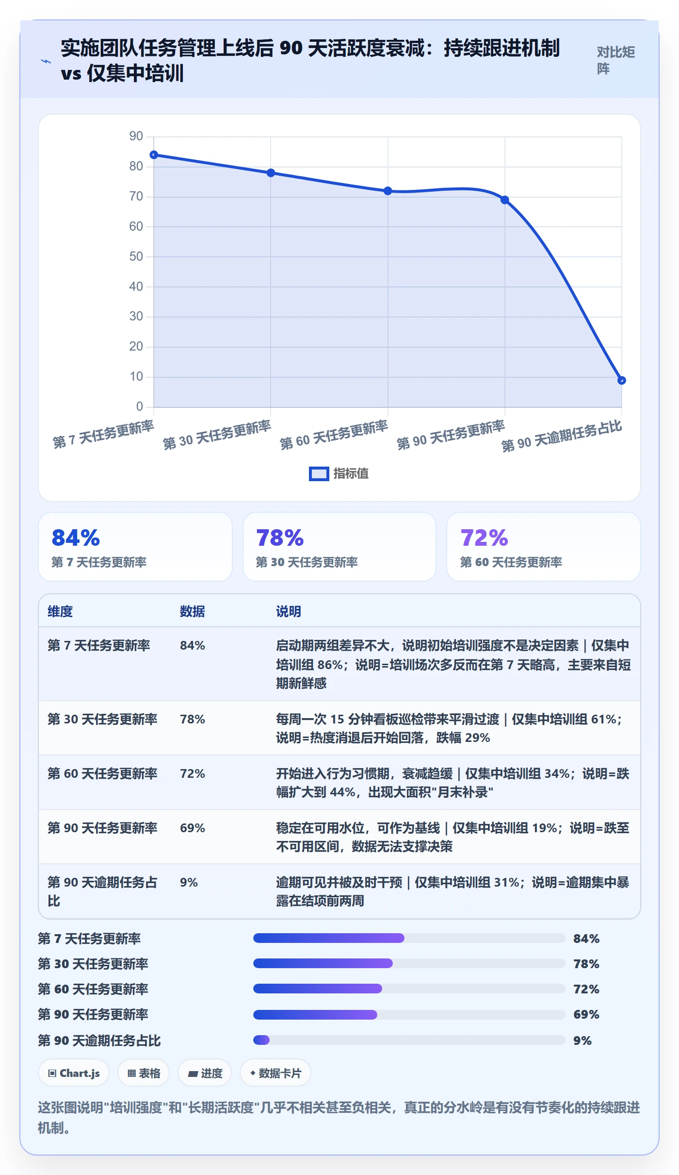
Task: Select the 进度 tag chip
Action: (x=205, y=1073)
